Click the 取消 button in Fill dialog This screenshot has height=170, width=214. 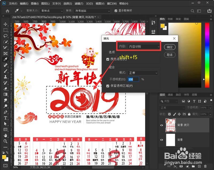pyautogui.click(x=170, y=55)
